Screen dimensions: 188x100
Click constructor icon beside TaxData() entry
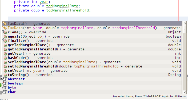pos(5,23)
